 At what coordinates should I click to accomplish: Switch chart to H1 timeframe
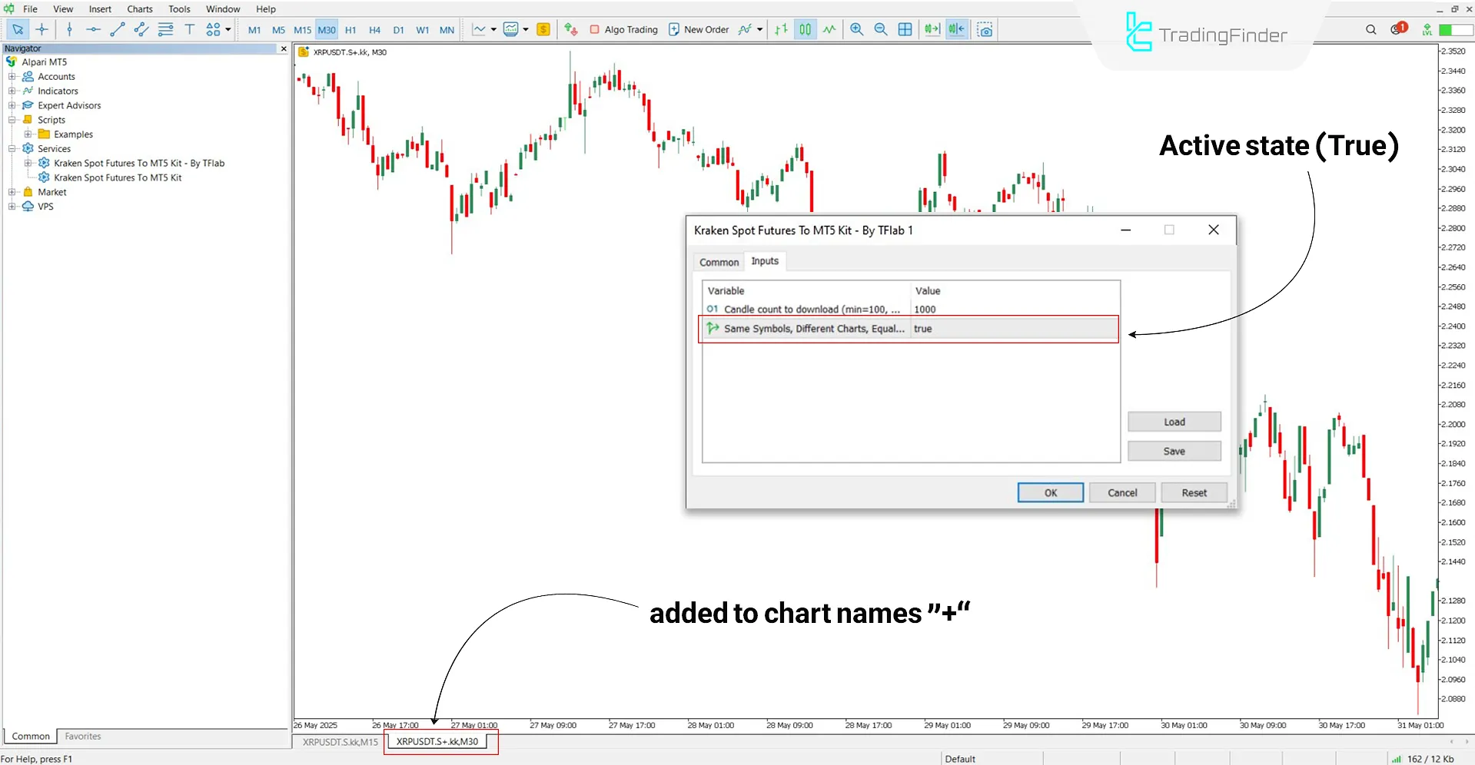point(350,30)
